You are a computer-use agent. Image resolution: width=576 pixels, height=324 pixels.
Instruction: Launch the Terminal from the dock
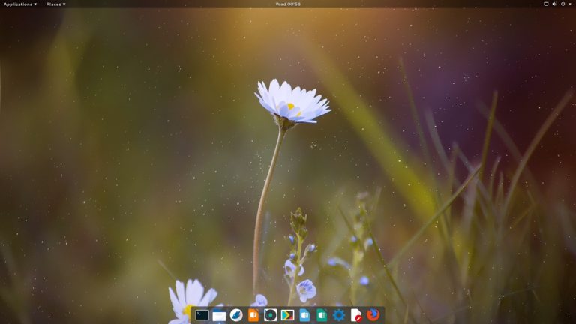tap(202, 315)
